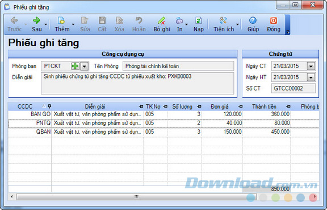Expand the Thêm dropdown arrow
This screenshot has width=327, height=210.
click(73, 24)
